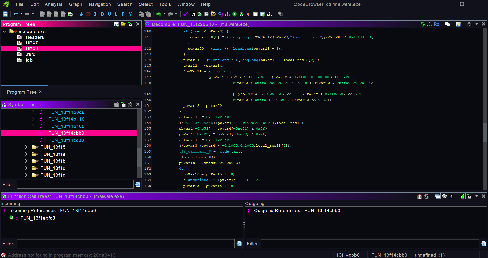Open the Analysis menu
488x258 pixels.
pos(53,4)
